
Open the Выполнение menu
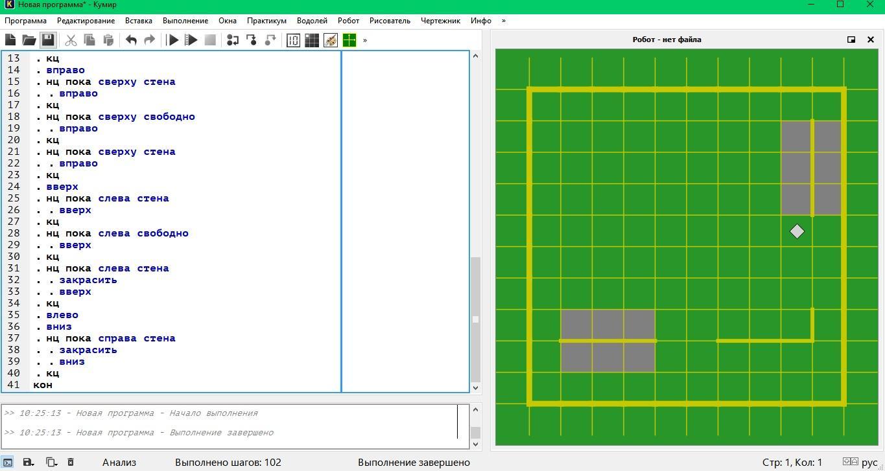pos(185,21)
